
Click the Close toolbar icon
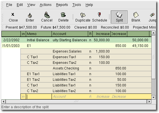13,15
